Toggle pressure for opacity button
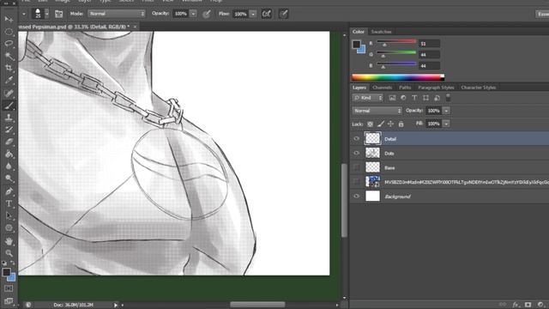 point(207,14)
